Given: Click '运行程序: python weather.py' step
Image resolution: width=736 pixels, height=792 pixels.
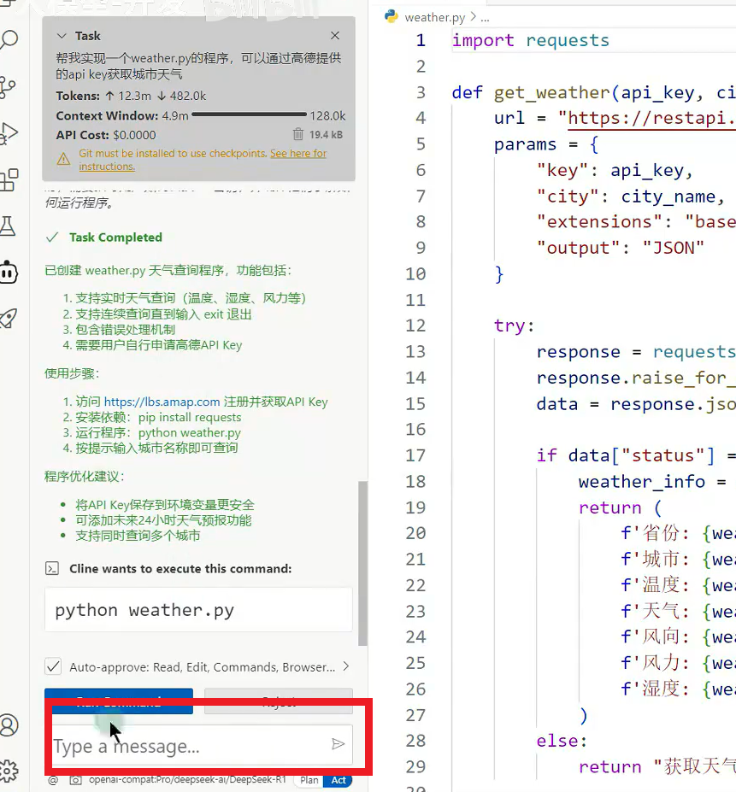Looking at the screenshot, I should tap(157, 433).
